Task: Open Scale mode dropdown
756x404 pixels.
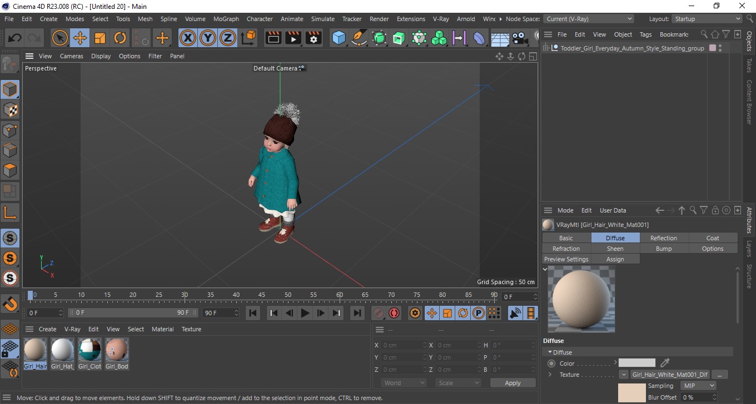Action: [x=458, y=383]
